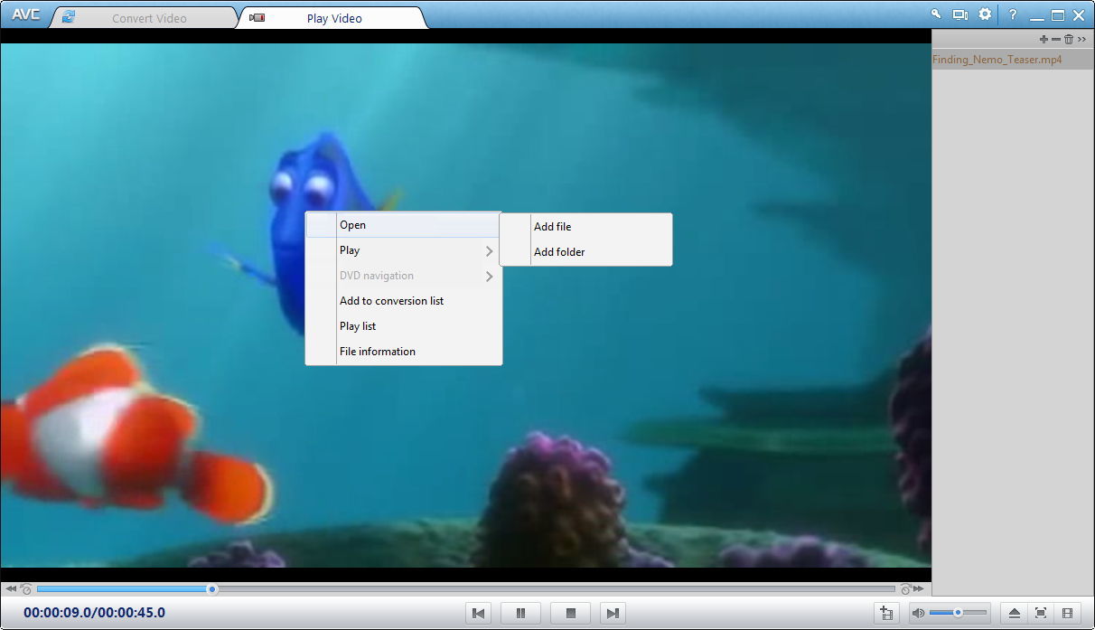Open File information
The height and width of the screenshot is (630, 1095).
pyautogui.click(x=378, y=352)
